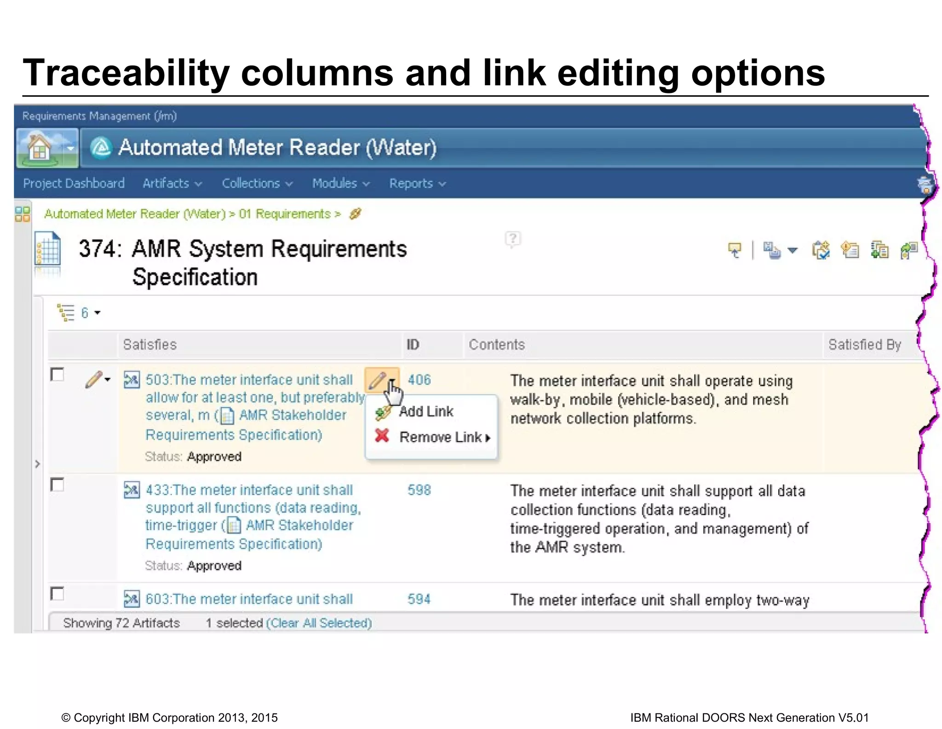Viewport: 942px width, 729px height.
Task: Click the title 'AMR System Requirements Specification'
Action: 269,263
